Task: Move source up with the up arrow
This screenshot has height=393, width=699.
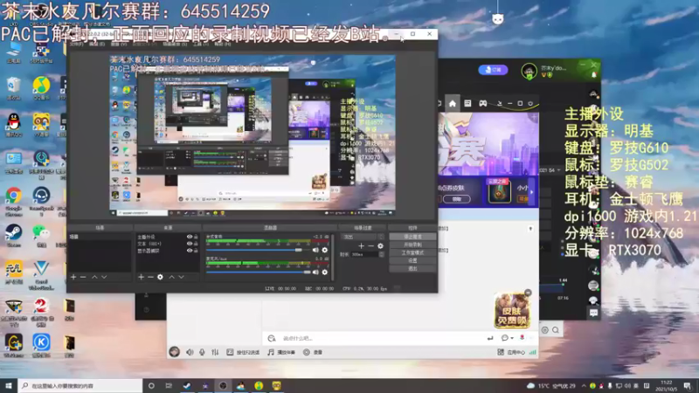Action: [x=171, y=277]
